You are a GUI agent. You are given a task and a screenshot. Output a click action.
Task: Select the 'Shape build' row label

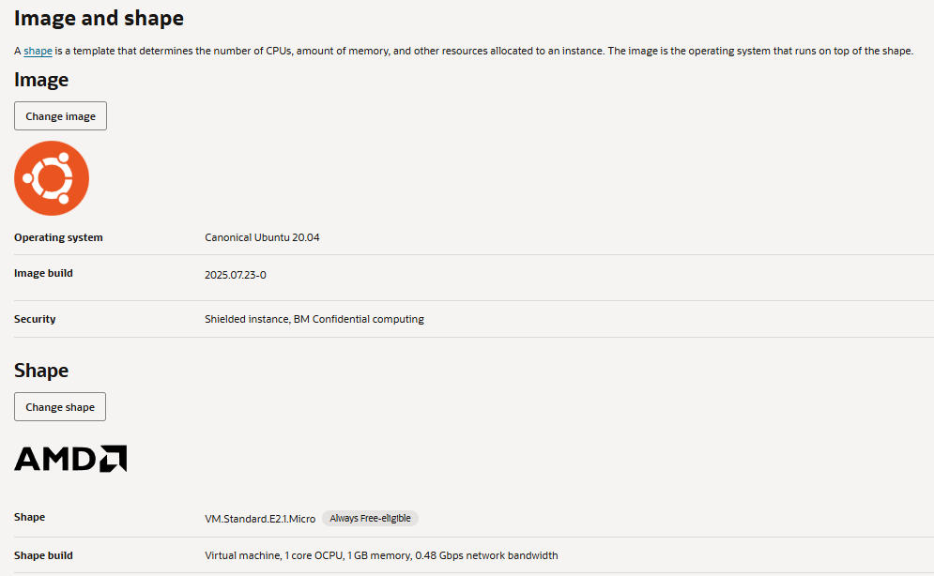click(x=43, y=554)
